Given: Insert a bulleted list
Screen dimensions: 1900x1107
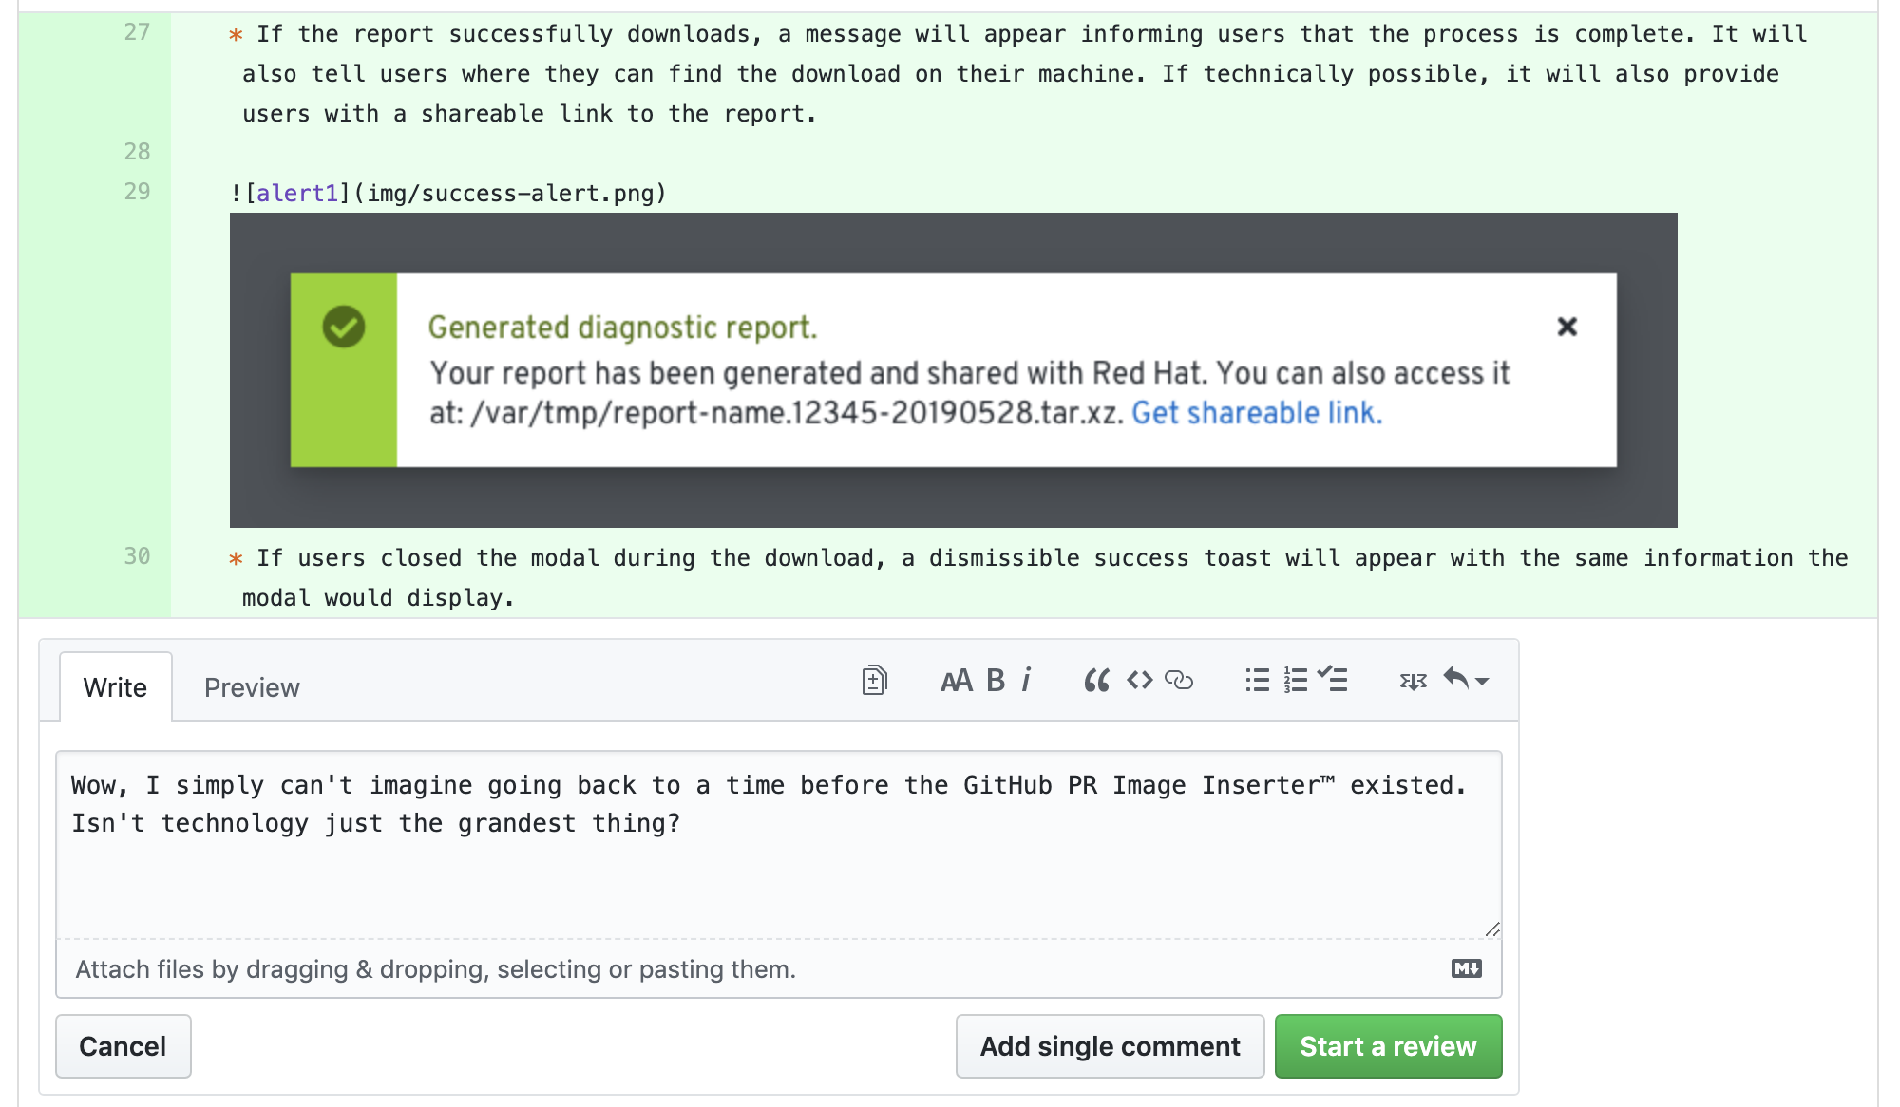Looking at the screenshot, I should [x=1257, y=681].
